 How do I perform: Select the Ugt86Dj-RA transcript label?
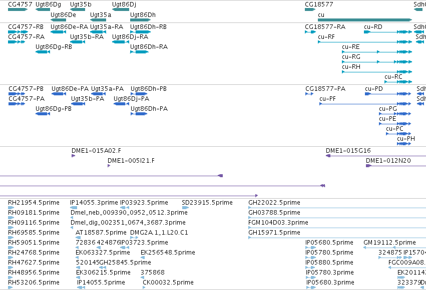pos(130,37)
